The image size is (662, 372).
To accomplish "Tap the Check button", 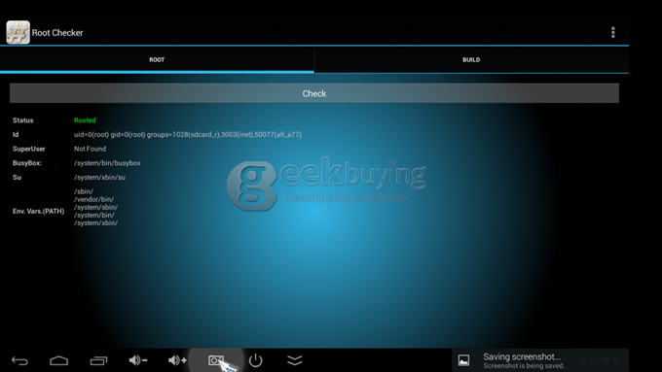I will pos(314,93).
